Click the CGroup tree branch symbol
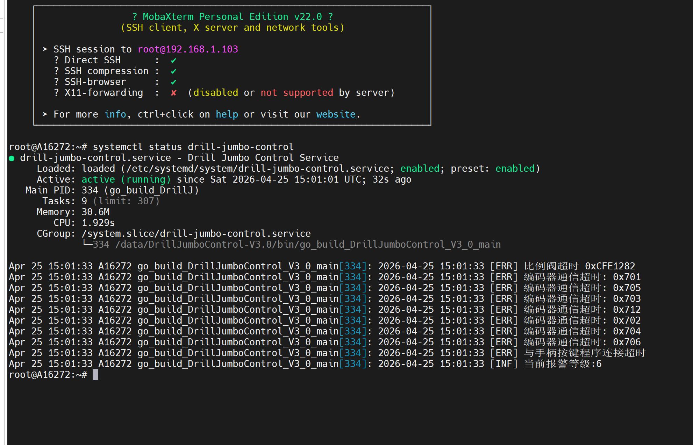The width and height of the screenshot is (693, 445). [87, 243]
